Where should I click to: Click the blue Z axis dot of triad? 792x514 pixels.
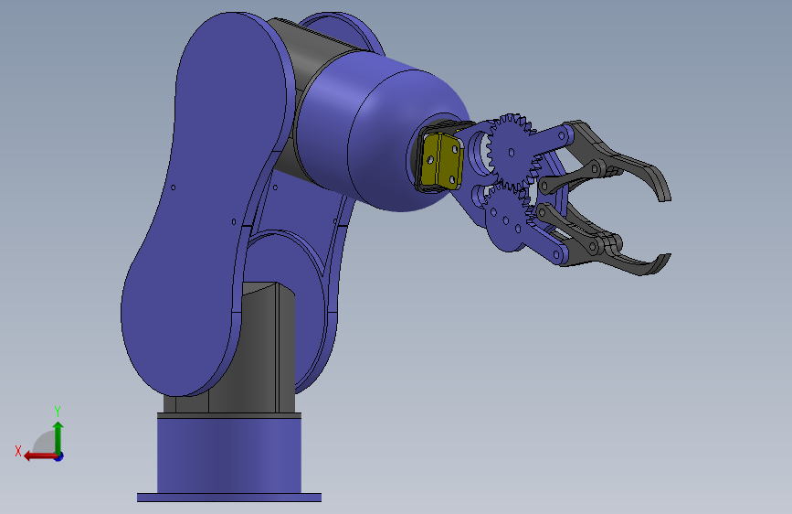coord(59,456)
